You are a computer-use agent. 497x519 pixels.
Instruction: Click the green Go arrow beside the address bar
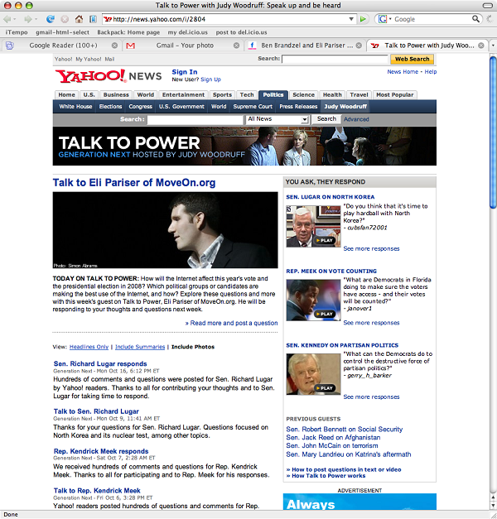coord(363,19)
